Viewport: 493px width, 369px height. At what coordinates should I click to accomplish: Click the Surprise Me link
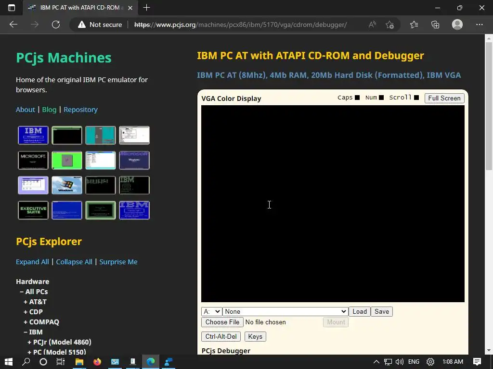[118, 262]
